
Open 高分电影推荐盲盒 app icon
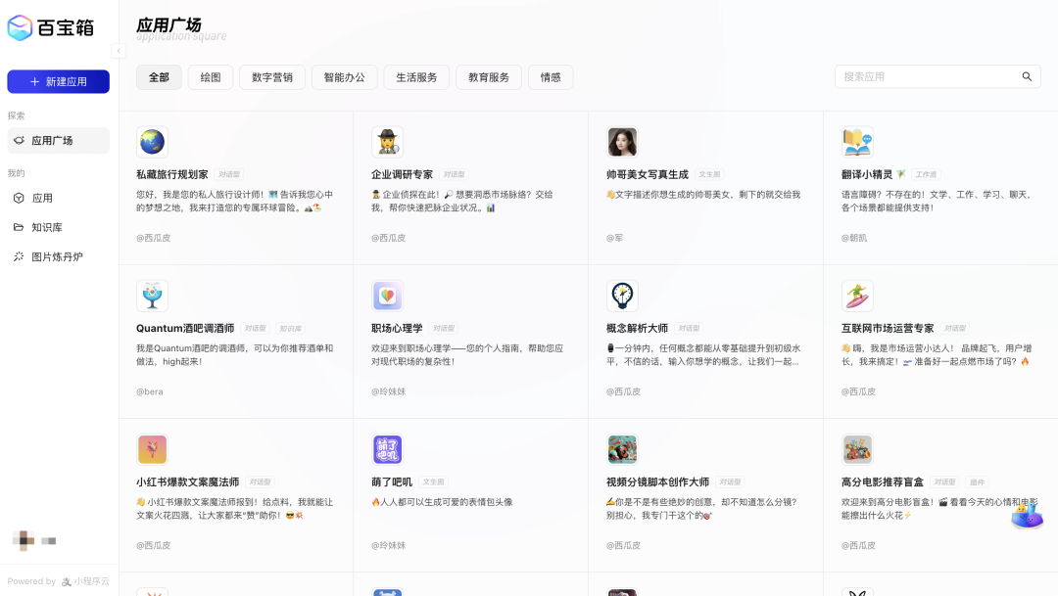click(857, 450)
